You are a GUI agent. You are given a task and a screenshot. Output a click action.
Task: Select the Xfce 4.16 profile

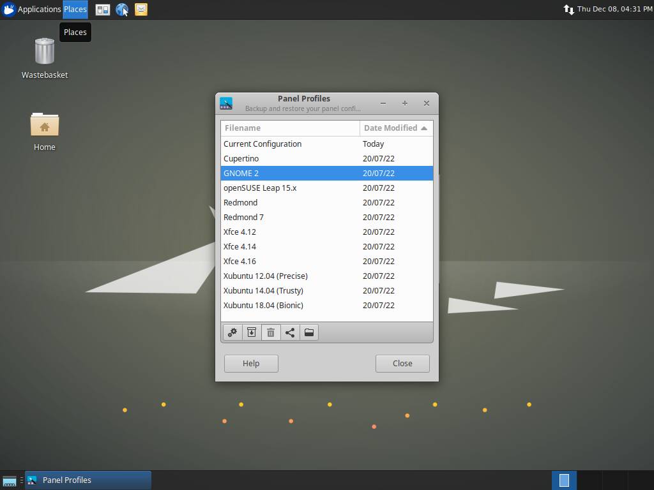coord(326,261)
